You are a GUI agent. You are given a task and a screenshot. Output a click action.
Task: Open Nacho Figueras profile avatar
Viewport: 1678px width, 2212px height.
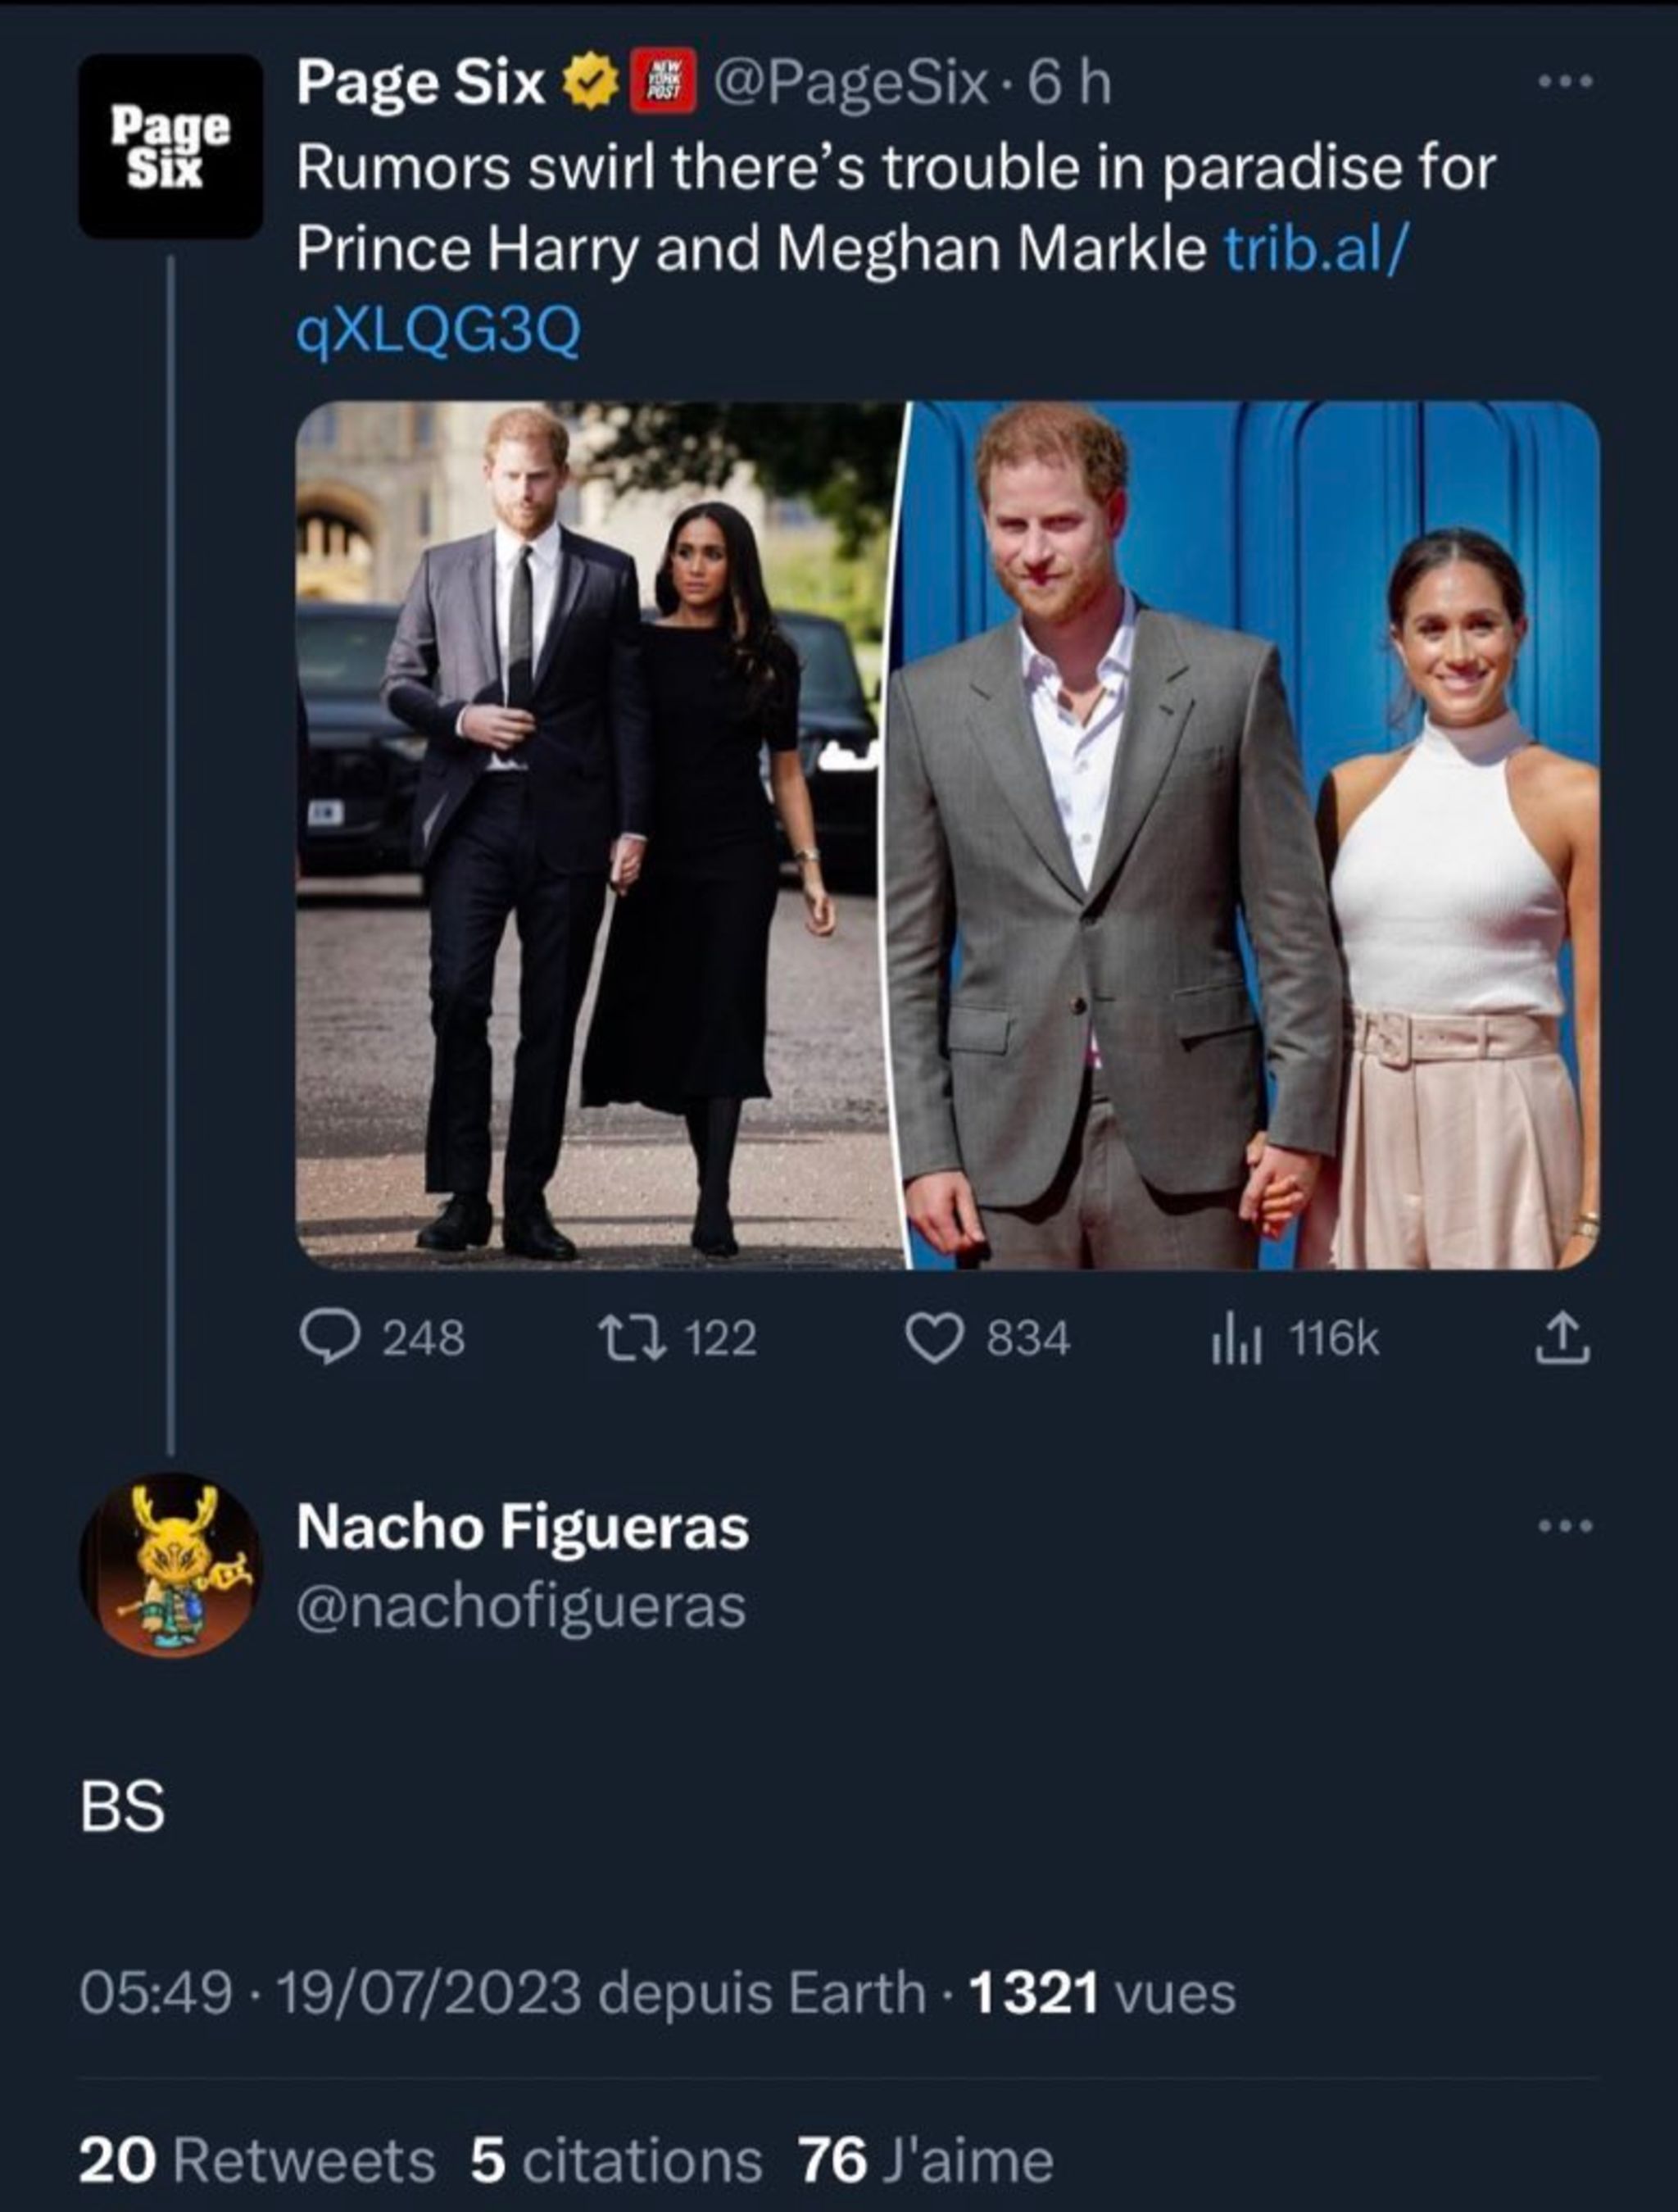pos(170,1565)
